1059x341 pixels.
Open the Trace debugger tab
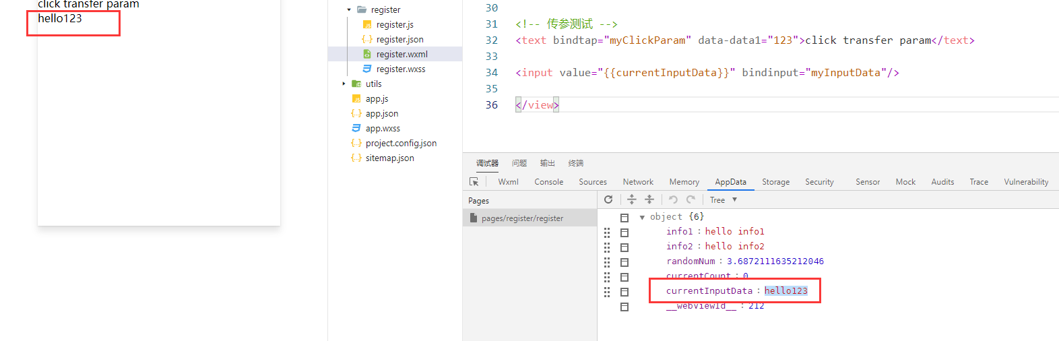click(979, 182)
